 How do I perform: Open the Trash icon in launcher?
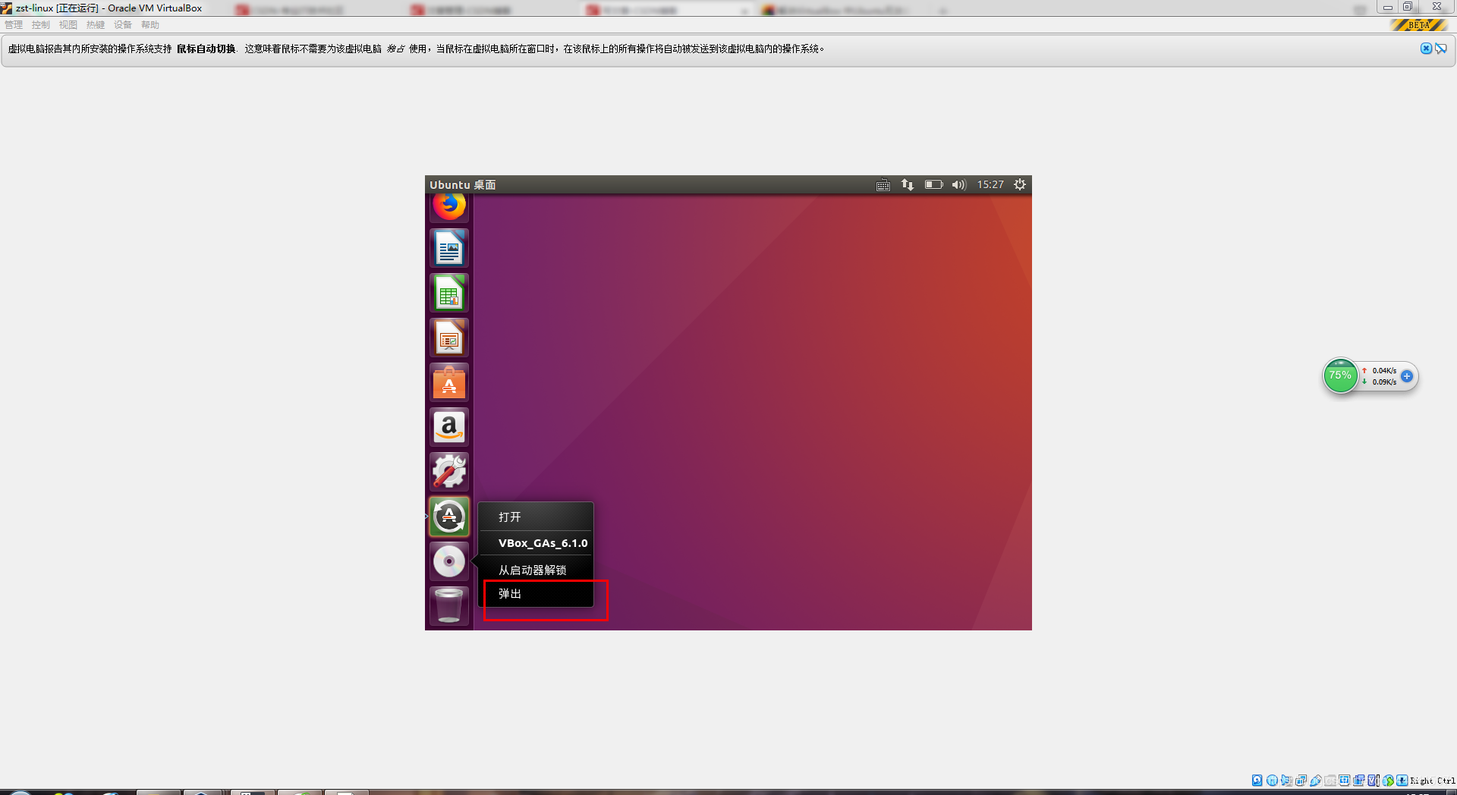[449, 606]
